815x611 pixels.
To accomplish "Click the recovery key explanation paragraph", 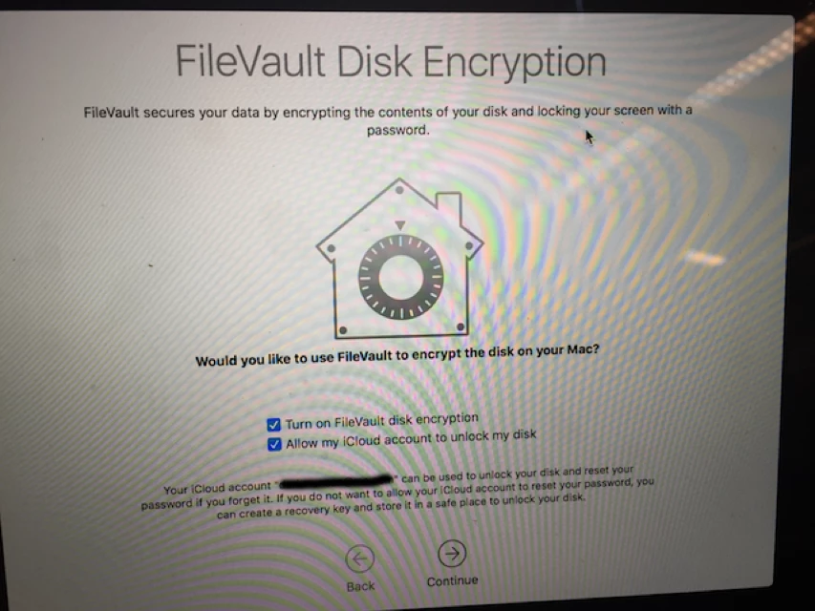I will (x=397, y=493).
